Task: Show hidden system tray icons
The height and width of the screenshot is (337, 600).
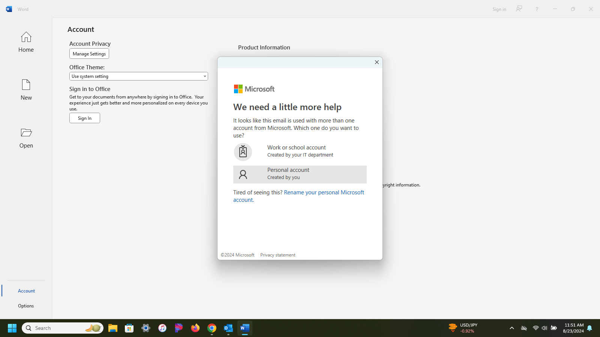Action: coord(512,328)
